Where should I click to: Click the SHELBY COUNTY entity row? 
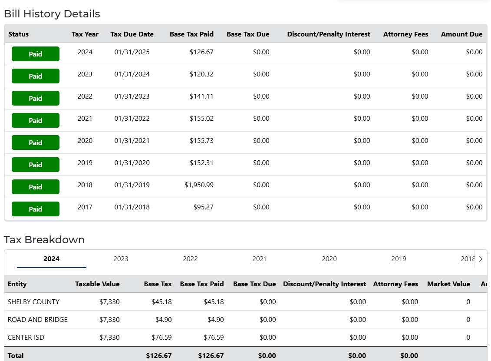33,302
